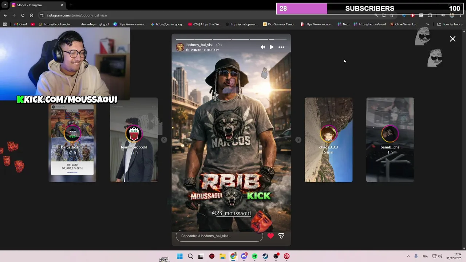466x262 pixels.
Task: Click the instagram.com address bar URL
Action: coord(77,15)
